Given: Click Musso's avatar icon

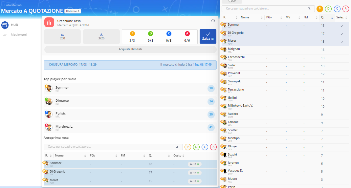Looking at the screenshot, I should 225,180.
